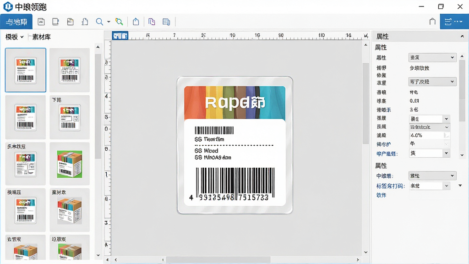Click the properties list's scroll-up arrow
Image resolution: width=469 pixels, height=264 pixels.
pyautogui.click(x=462, y=56)
